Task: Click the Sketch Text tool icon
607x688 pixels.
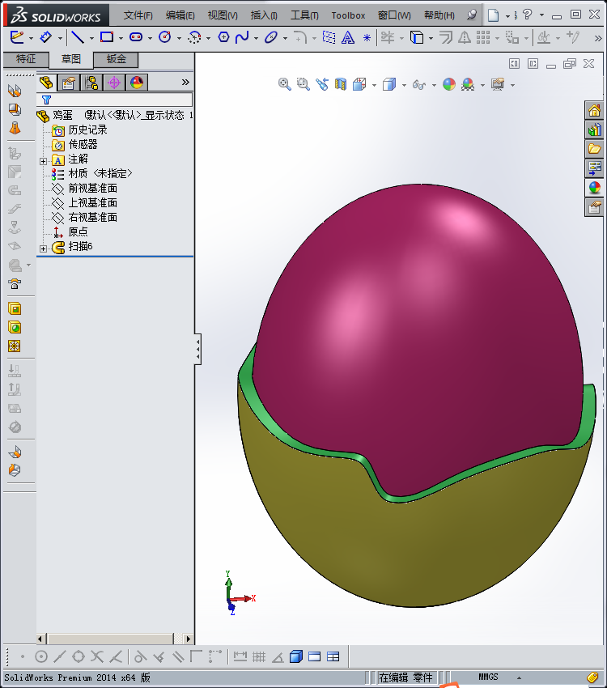Action: (348, 38)
